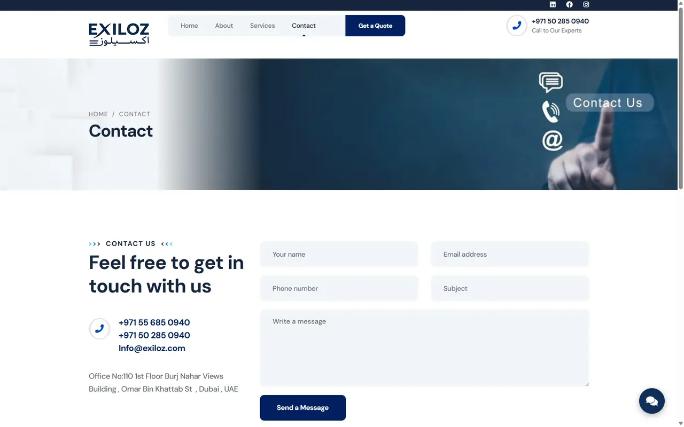Open the Facebook social icon
This screenshot has width=684, height=427.
click(x=569, y=4)
